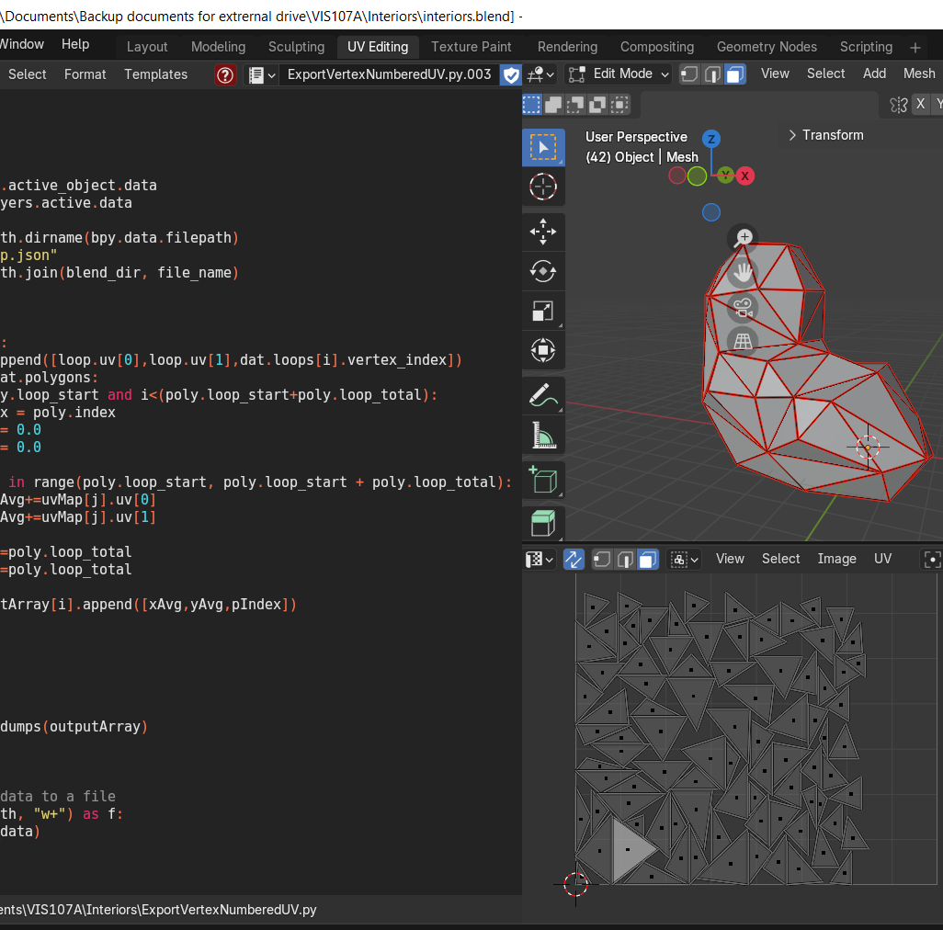The height and width of the screenshot is (930, 943).
Task: Click the blue Z axis gizmo handle
Action: tap(710, 139)
